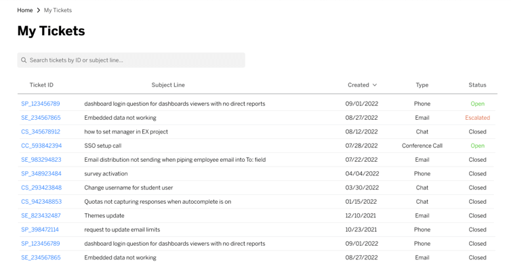
Task: Select subject 'Change username for student user'
Action: coord(129,188)
